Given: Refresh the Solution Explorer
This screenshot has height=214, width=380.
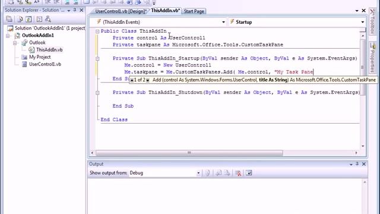Looking at the screenshot, I should pyautogui.click(x=28, y=19).
